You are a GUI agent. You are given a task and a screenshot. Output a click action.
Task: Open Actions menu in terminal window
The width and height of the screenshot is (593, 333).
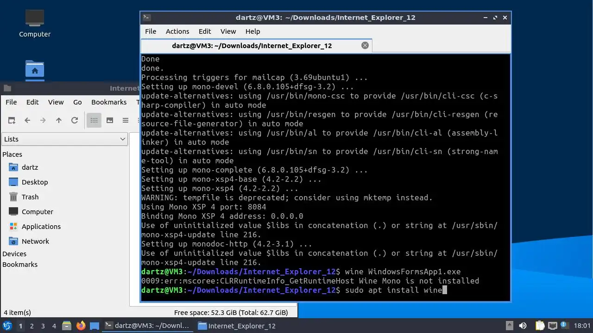177,31
